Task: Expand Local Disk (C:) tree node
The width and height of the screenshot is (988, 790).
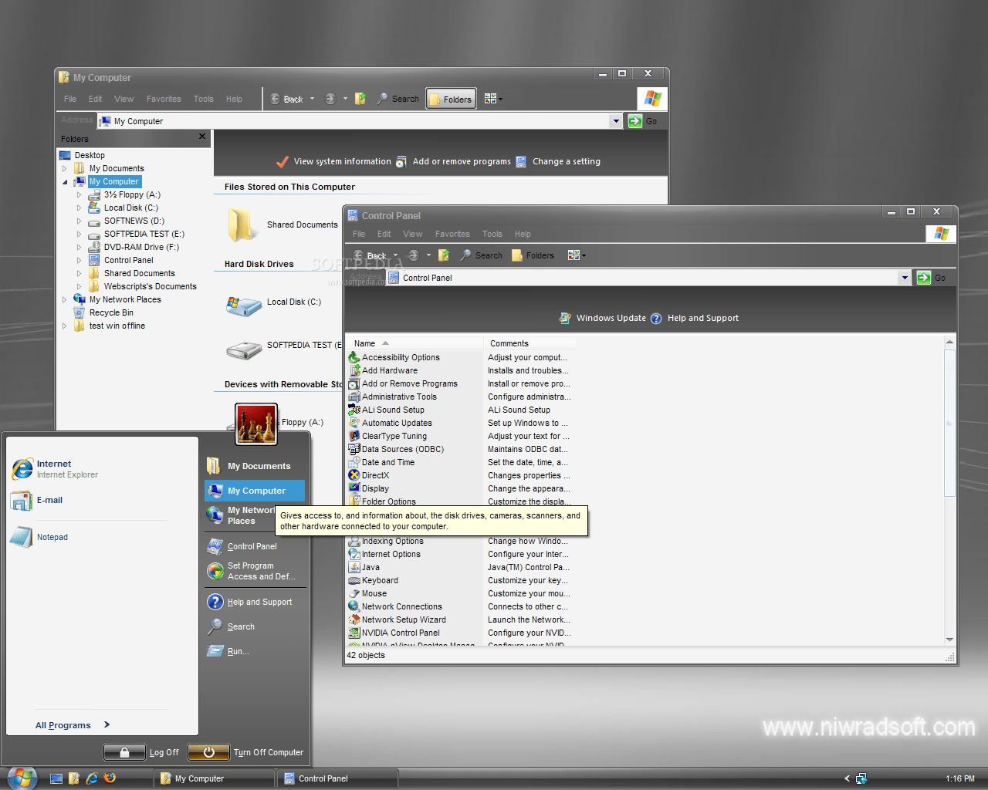Action: coord(80,208)
